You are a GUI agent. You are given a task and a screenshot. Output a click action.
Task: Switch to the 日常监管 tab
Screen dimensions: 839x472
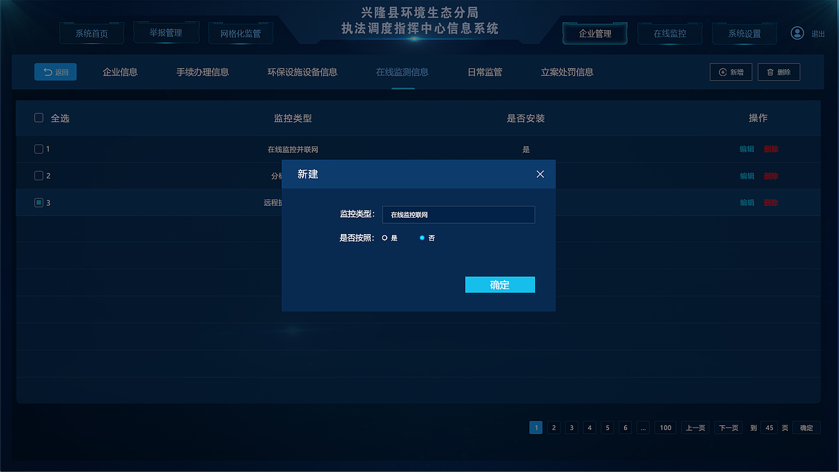484,72
